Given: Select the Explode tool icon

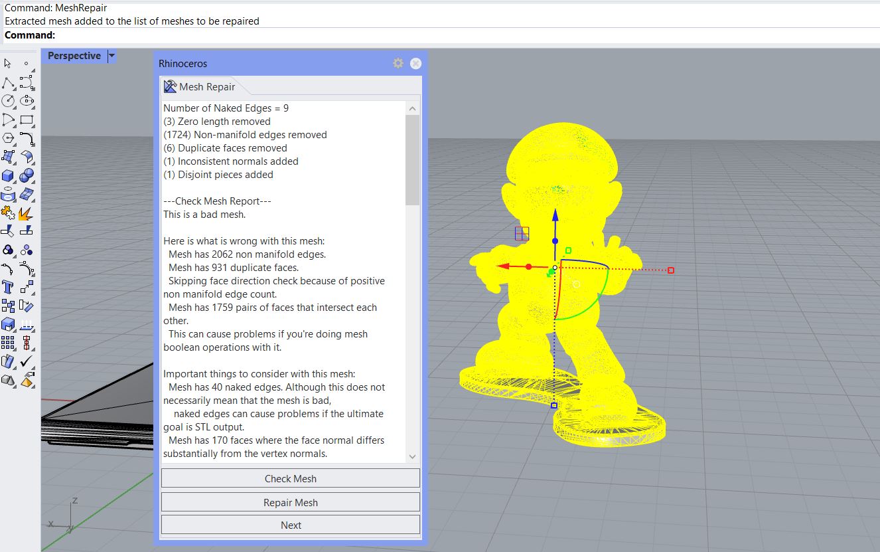Looking at the screenshot, I should click(27, 213).
